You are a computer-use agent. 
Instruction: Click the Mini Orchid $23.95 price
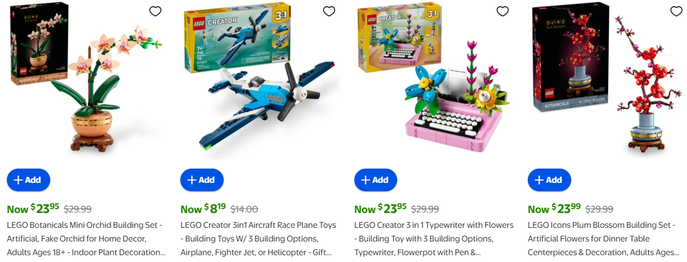click(33, 208)
